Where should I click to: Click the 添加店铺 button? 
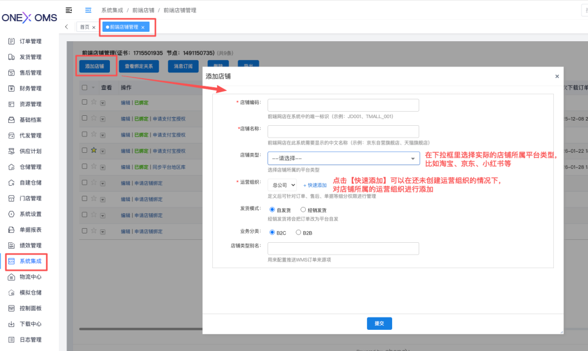(95, 66)
